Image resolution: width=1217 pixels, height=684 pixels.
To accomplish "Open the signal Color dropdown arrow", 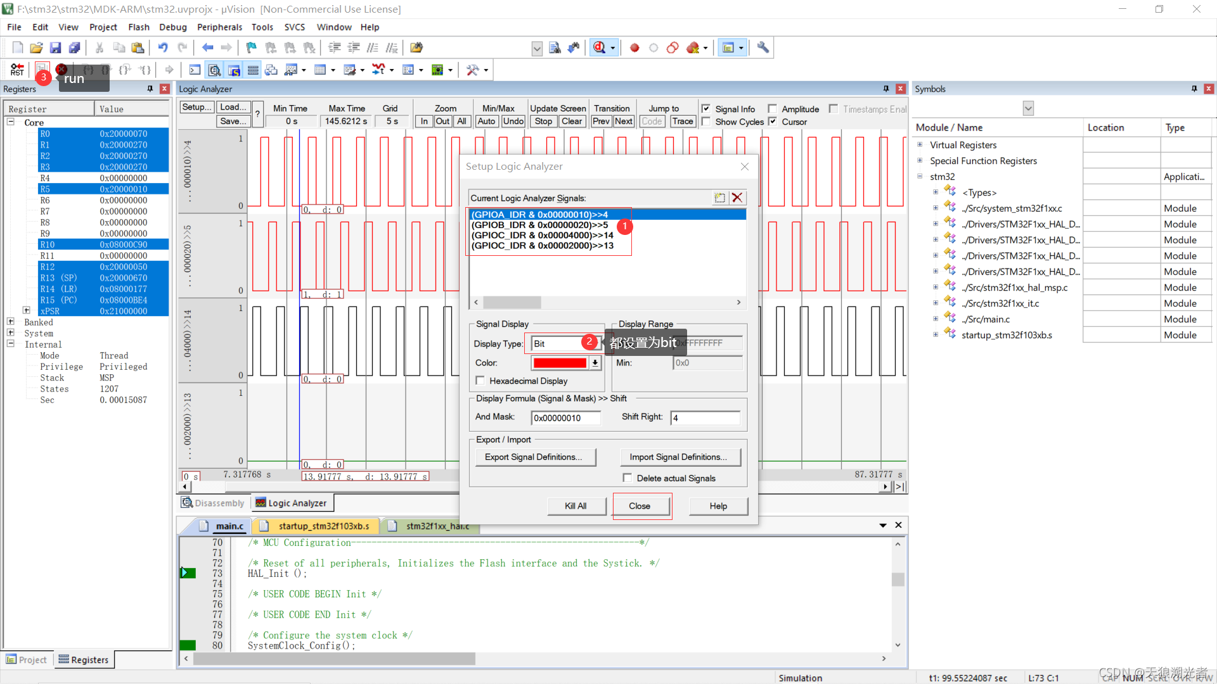I will tap(595, 363).
